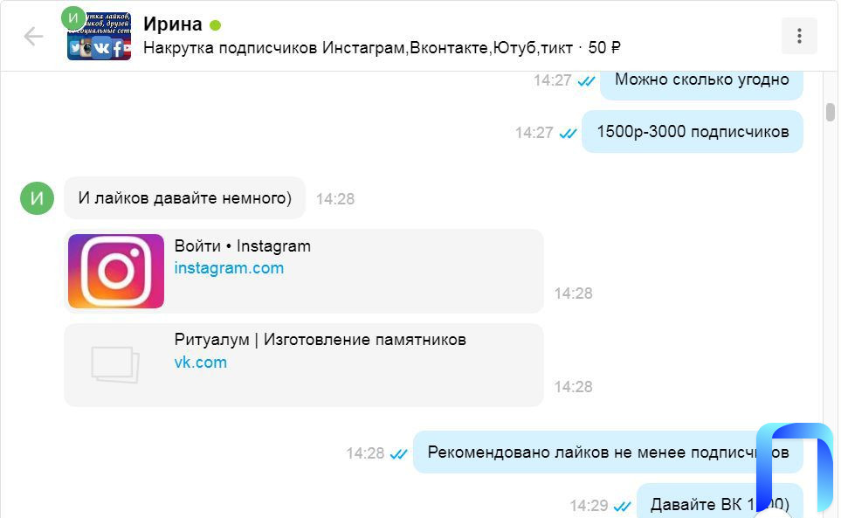This screenshot has width=841, height=518.
Task: Open the three-dot chat options menu
Action: coord(799,36)
